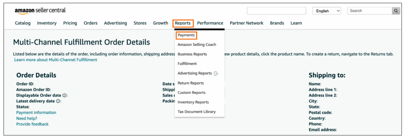The width and height of the screenshot is (404, 138).
Task: Click the Email address label
Action: 323,130
